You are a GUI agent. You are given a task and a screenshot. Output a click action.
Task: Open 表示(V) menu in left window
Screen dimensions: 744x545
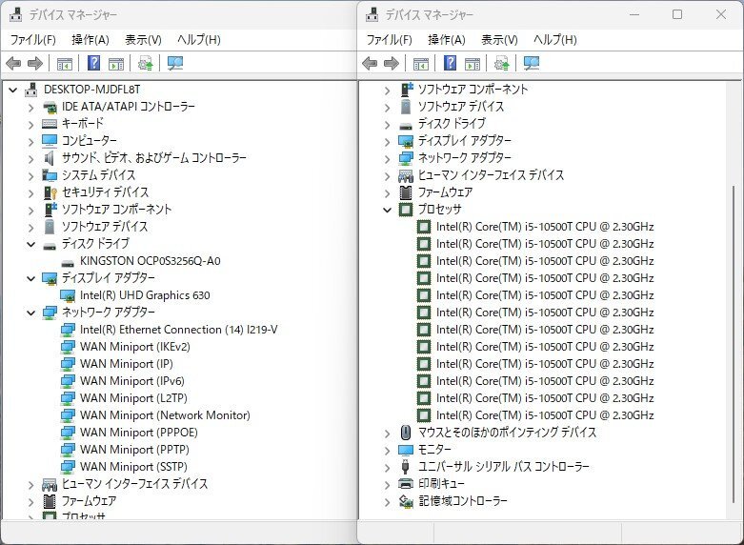(143, 40)
